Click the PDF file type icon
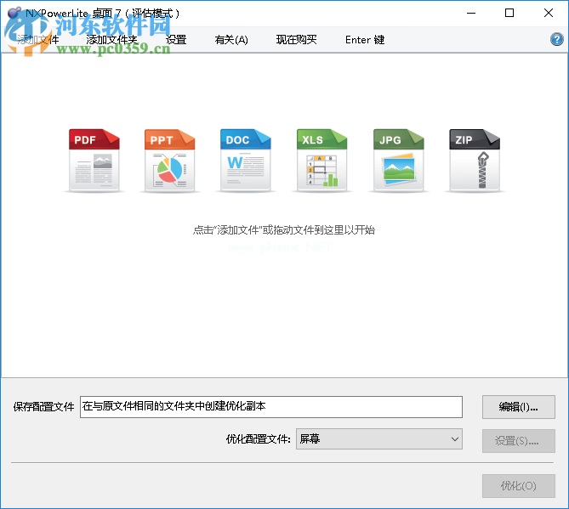The image size is (569, 509). [94, 160]
